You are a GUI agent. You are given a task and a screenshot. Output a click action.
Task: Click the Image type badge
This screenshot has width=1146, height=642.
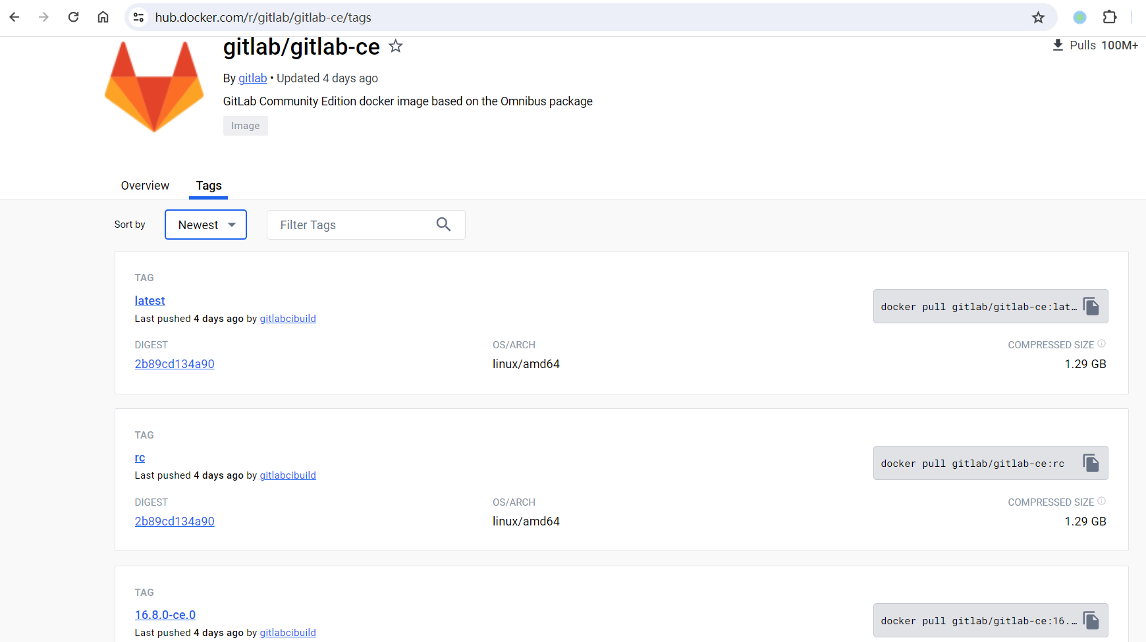click(245, 125)
